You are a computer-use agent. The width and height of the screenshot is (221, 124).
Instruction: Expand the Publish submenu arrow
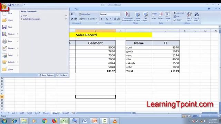(x=17, y=62)
